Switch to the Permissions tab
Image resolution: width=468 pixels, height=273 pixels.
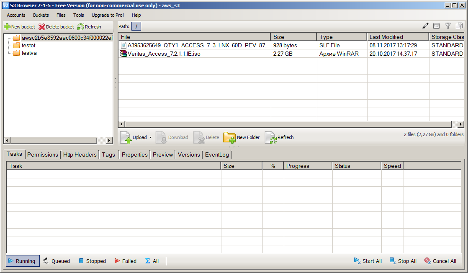coord(42,154)
